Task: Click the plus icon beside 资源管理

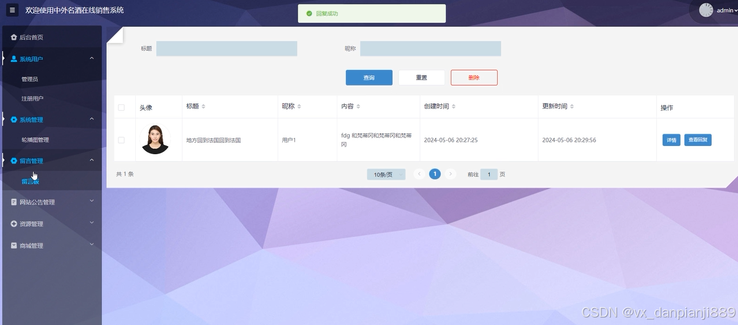Action: [x=14, y=224]
